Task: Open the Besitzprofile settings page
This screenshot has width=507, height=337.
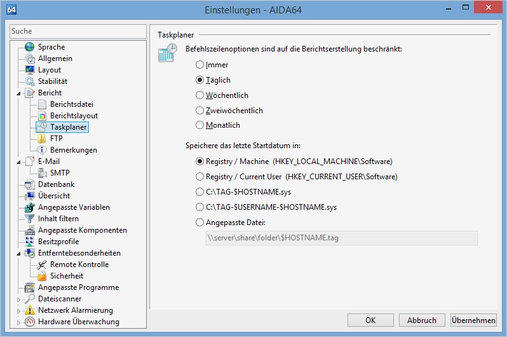Action: point(58,242)
